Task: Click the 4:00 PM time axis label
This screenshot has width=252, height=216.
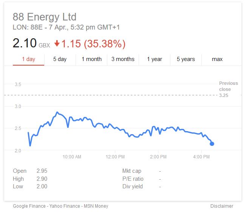Action: (x=201, y=157)
